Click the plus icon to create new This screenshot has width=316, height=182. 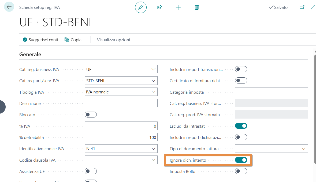tap(178, 7)
